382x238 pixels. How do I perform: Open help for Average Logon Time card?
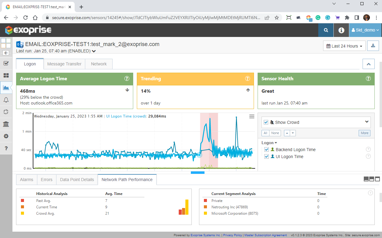click(127, 79)
